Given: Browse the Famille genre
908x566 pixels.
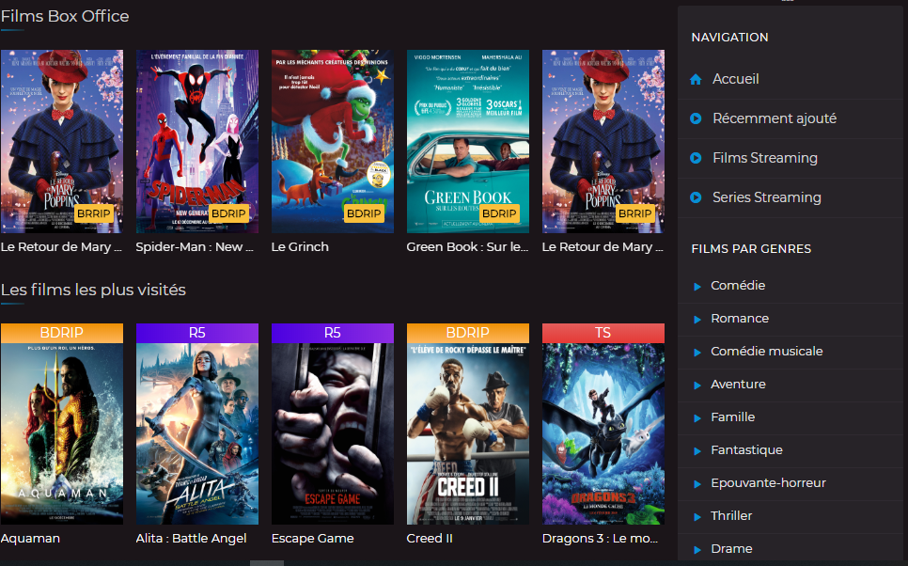Looking at the screenshot, I should [x=732, y=417].
